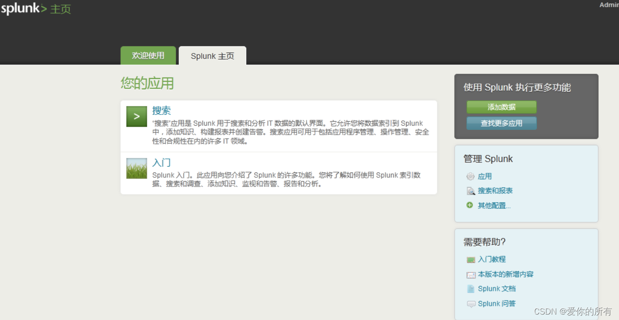Click the gear icon beside 应用

point(470,176)
